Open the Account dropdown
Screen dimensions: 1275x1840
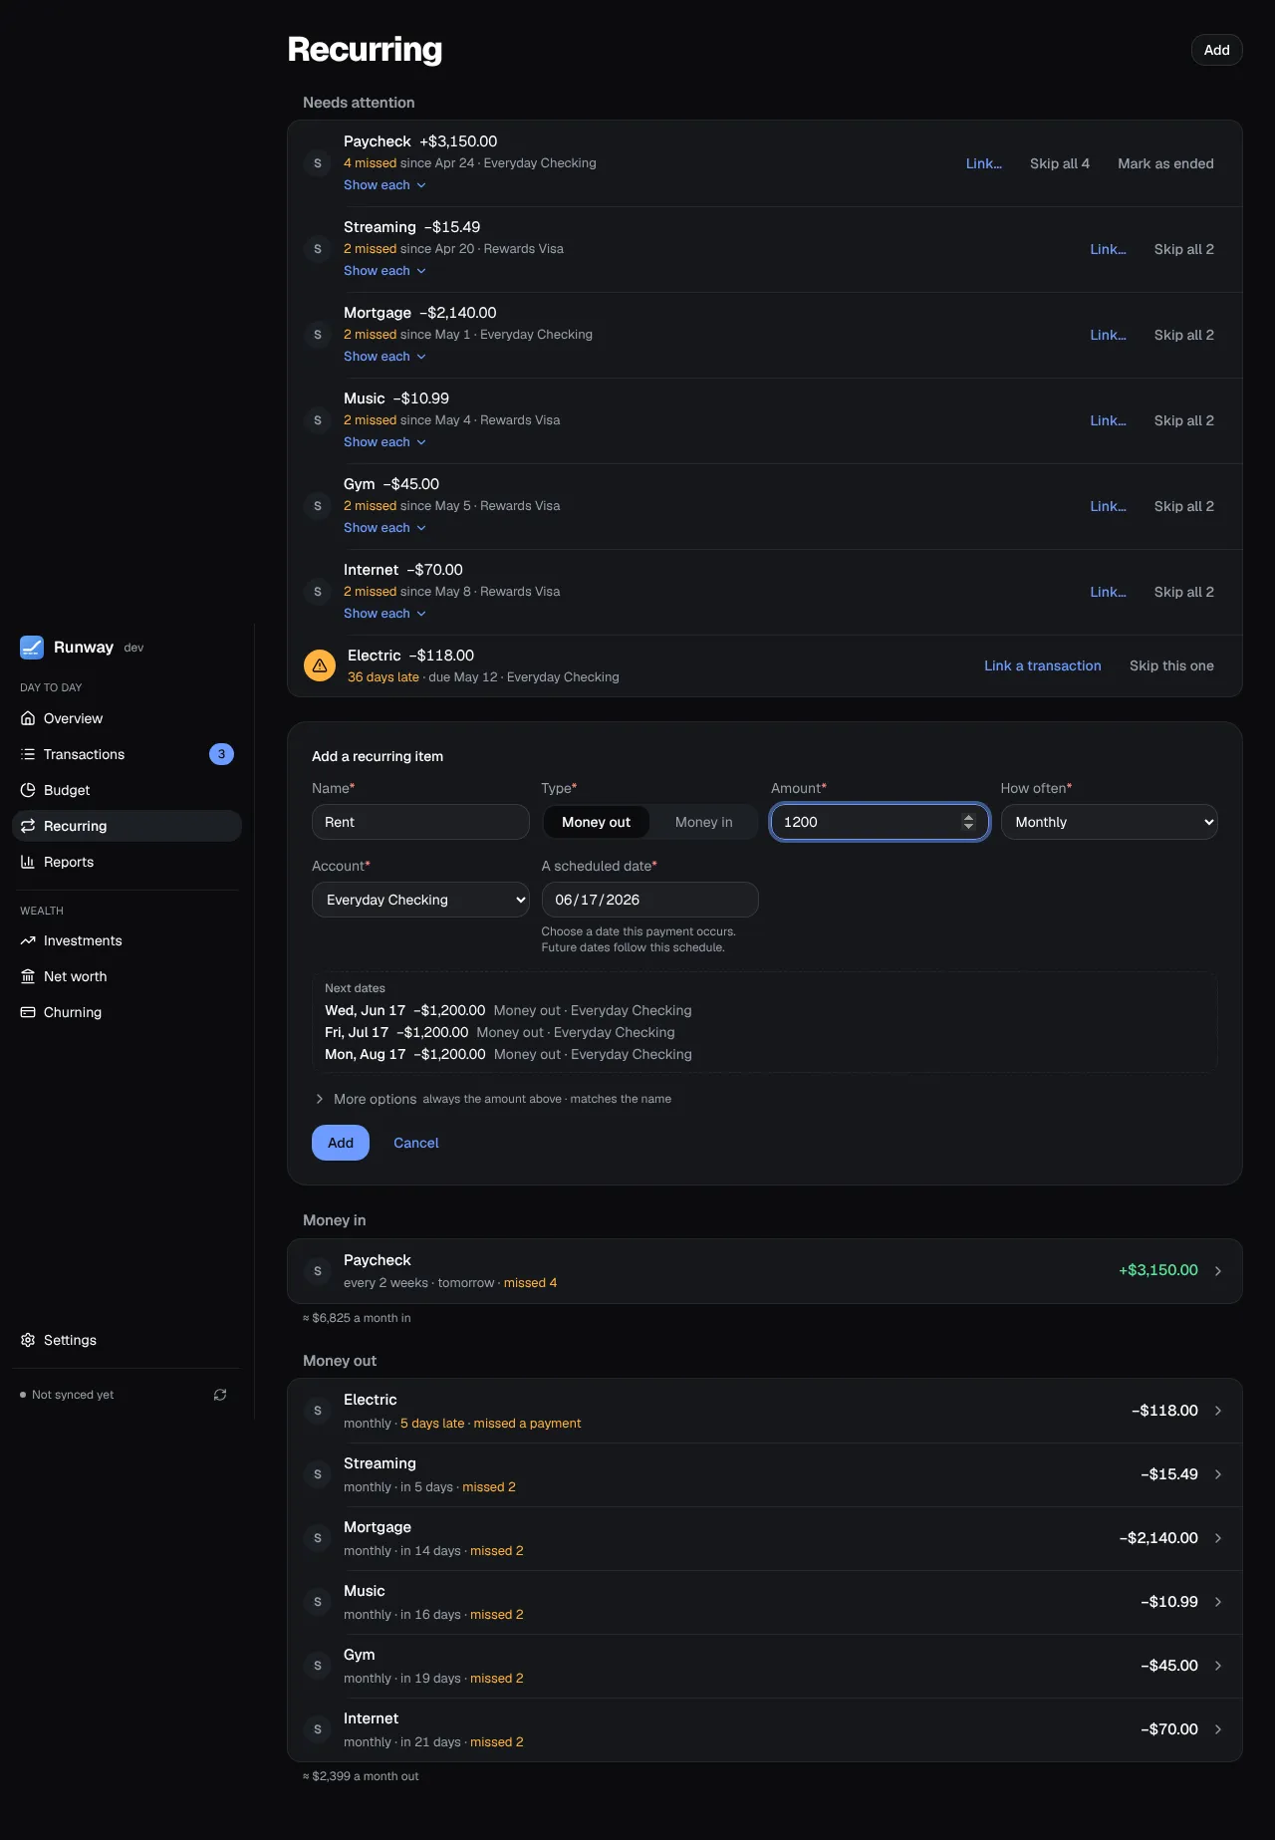pos(420,900)
